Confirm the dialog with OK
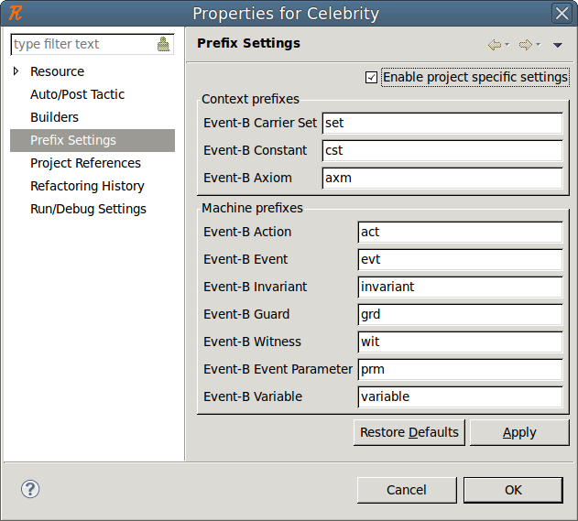This screenshot has height=521, width=578. pos(513,490)
